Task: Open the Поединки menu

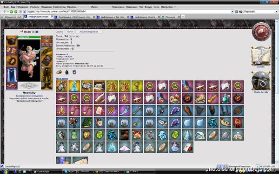Action: pos(46,7)
